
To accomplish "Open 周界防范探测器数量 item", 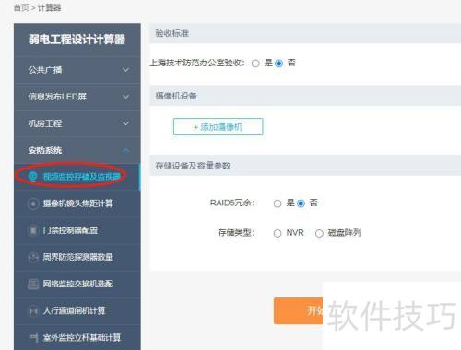I will tap(77, 257).
